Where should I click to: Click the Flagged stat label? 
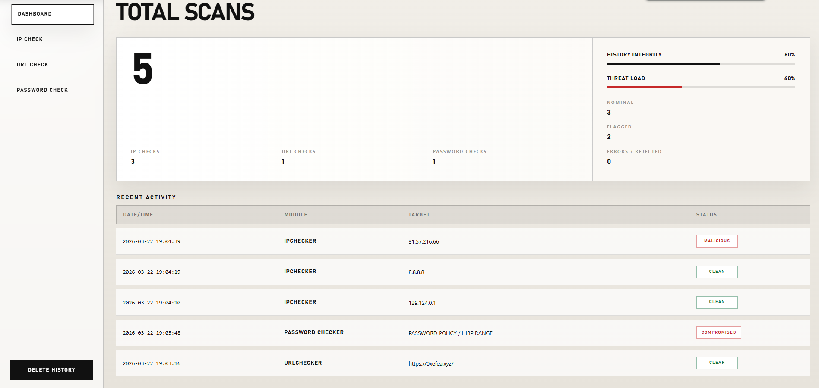[x=619, y=127]
